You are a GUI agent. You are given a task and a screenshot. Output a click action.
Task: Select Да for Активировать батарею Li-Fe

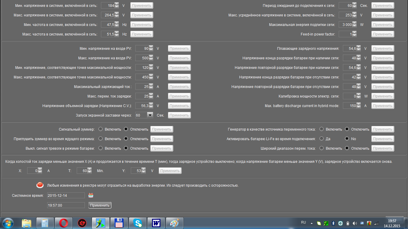point(321,139)
